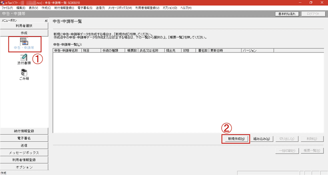
Task: Open the 利用者情報登録(U) menu
Action: [x=147, y=8]
